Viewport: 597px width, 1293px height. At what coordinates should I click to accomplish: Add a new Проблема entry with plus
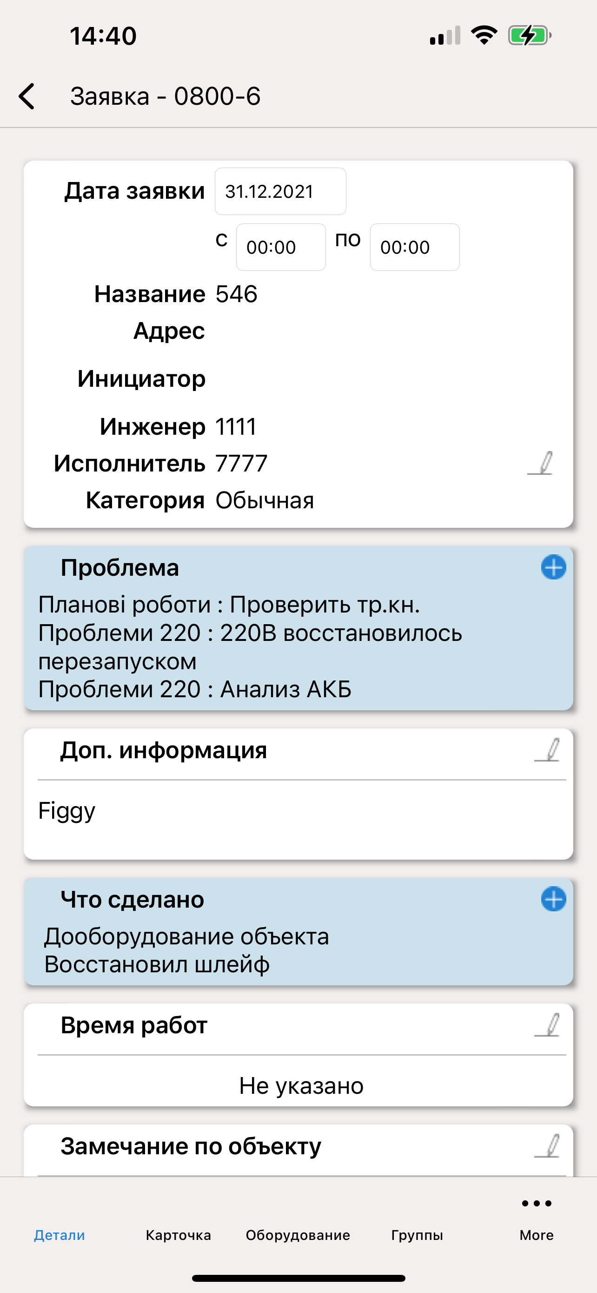point(553,568)
